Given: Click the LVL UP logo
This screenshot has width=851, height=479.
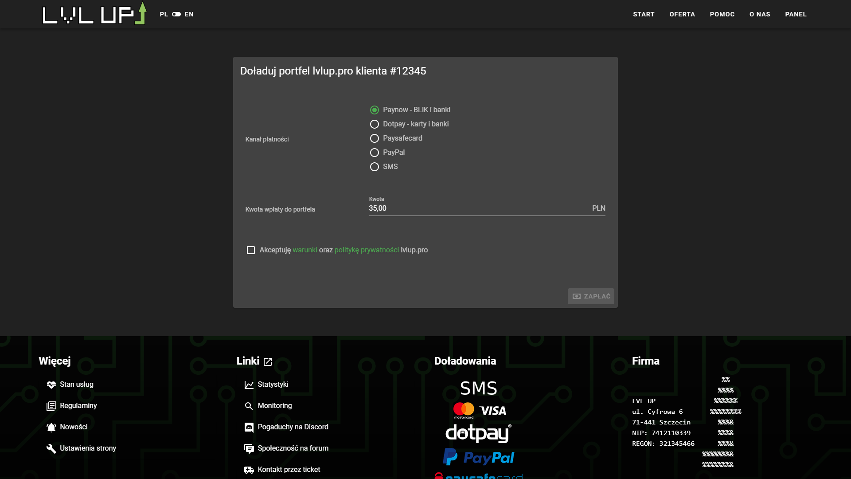Looking at the screenshot, I should 94,14.
